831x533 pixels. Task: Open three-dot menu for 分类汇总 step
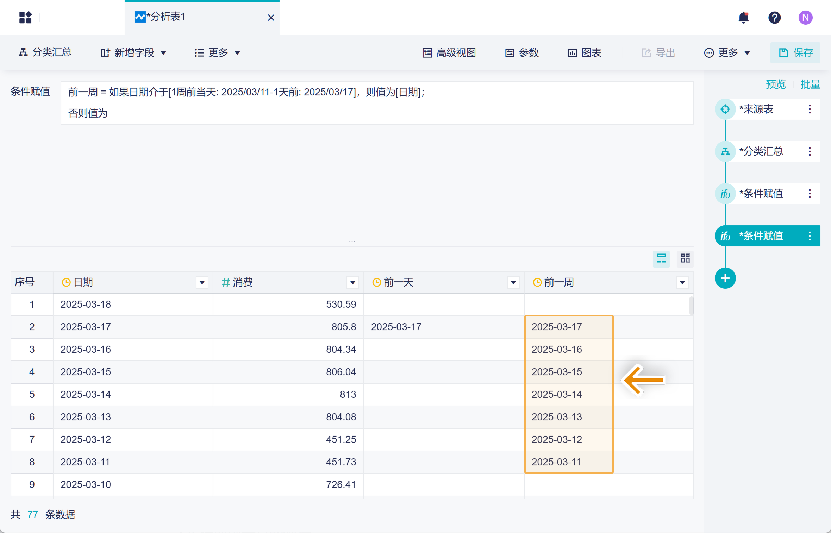(x=810, y=151)
